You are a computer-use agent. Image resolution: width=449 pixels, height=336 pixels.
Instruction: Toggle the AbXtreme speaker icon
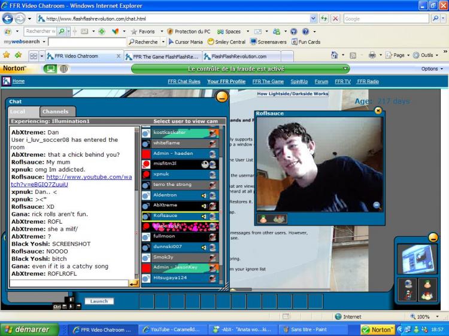[x=204, y=206]
